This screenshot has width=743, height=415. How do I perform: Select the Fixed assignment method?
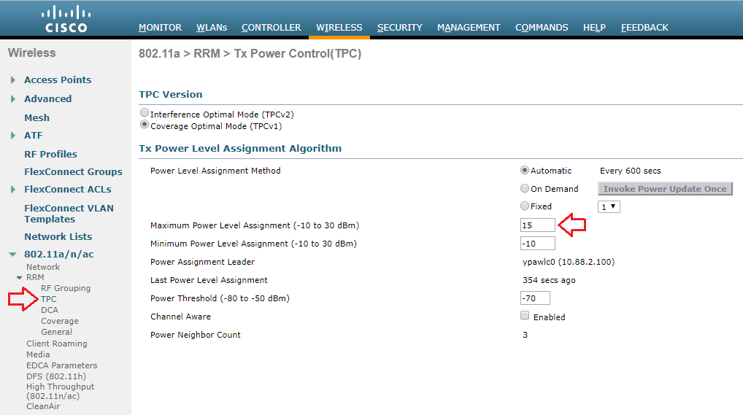[525, 206]
